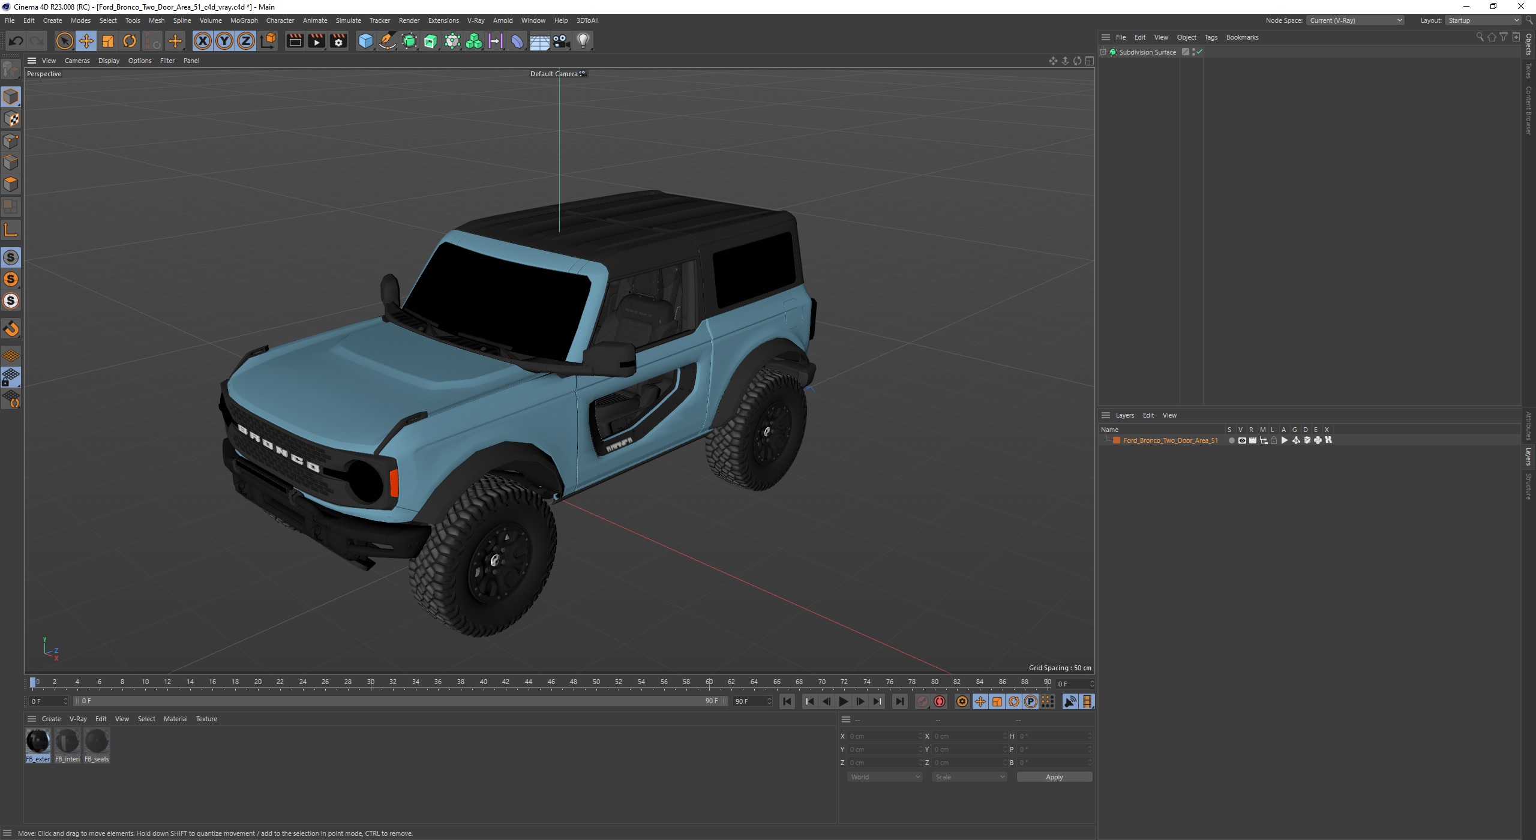
Task: Add a Light object
Action: click(583, 41)
